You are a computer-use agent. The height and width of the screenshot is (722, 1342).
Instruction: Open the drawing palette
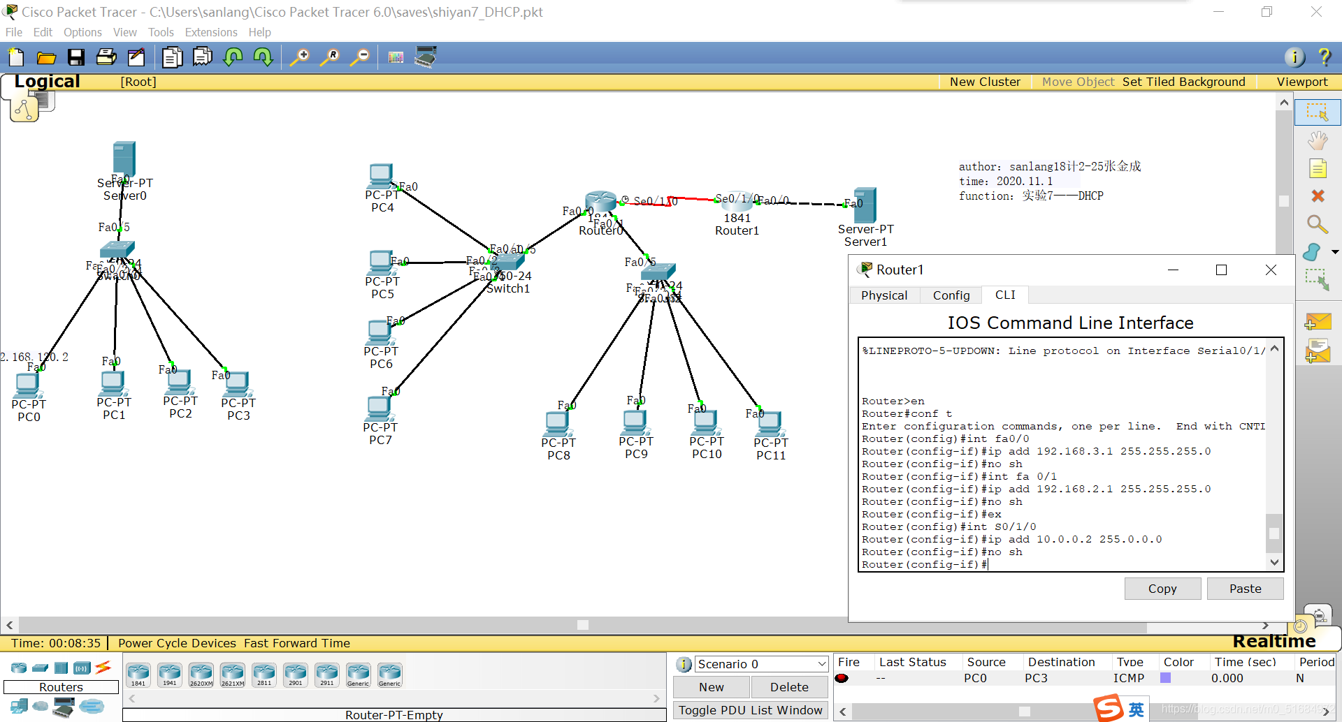point(396,57)
